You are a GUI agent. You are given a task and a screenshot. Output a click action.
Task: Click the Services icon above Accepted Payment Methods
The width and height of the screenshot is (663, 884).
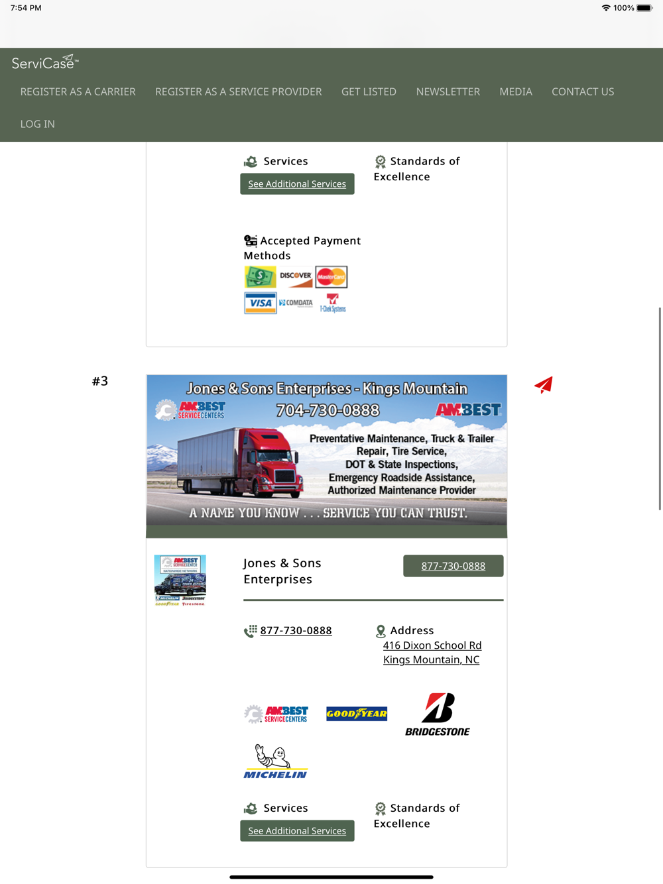(251, 162)
